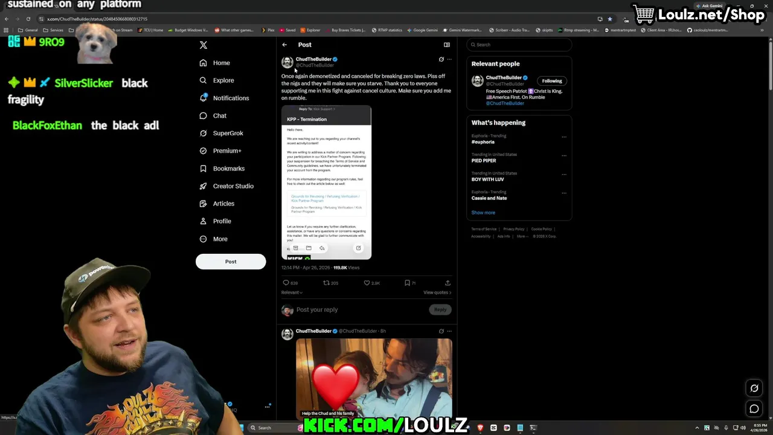Bookmark the post showing 71 bookmarks
This screenshot has height=435, width=773.
pyautogui.click(x=407, y=283)
